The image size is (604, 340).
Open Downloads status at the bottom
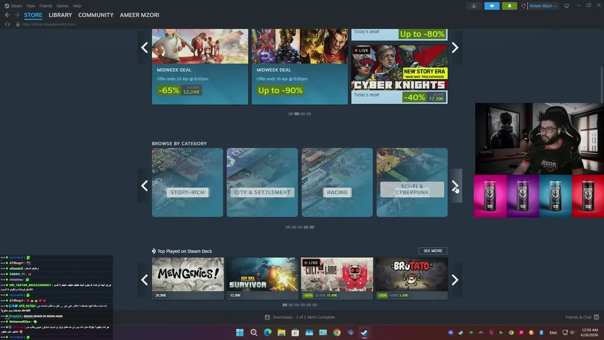point(300,317)
